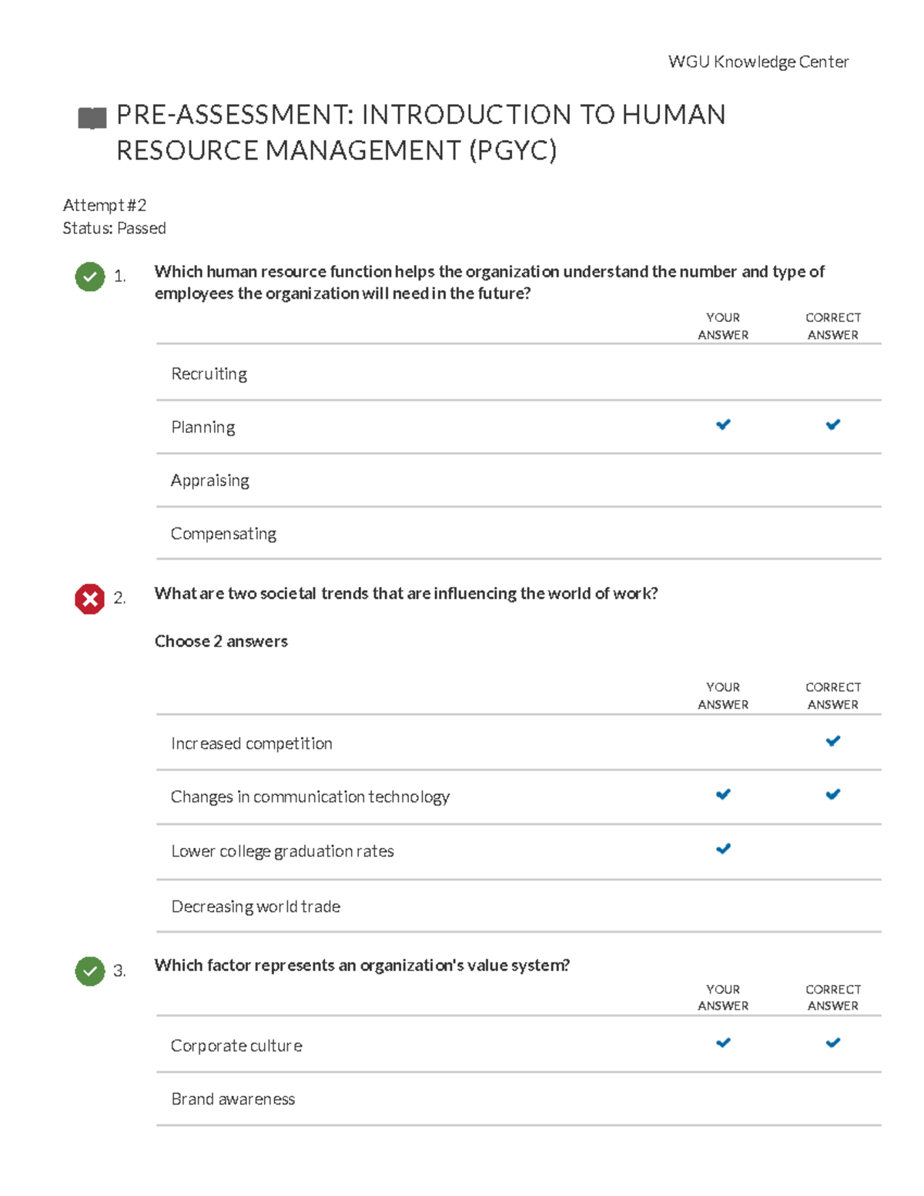Screen dimensions: 924x1196
Task: Click the red X icon beside question 2
Action: (x=89, y=599)
